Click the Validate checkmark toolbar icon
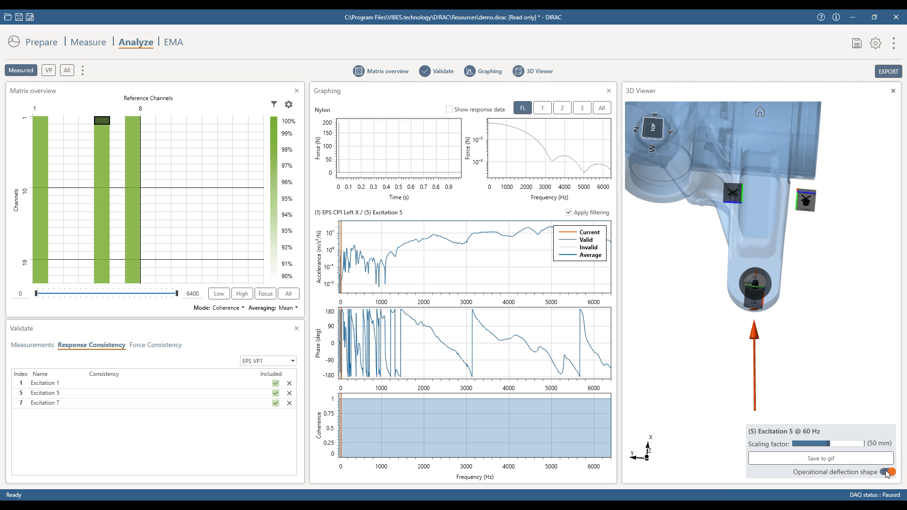 (425, 71)
